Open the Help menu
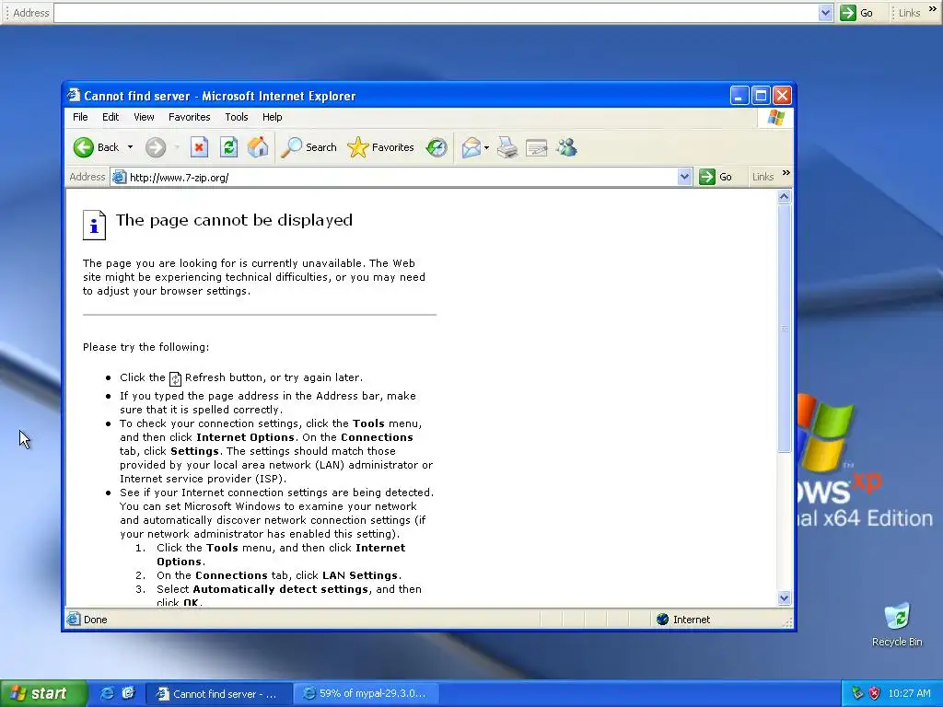The width and height of the screenshot is (943, 707). [272, 117]
